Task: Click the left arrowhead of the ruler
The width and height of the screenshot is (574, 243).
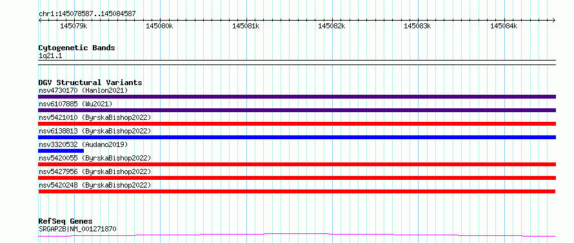Action: 40,21
